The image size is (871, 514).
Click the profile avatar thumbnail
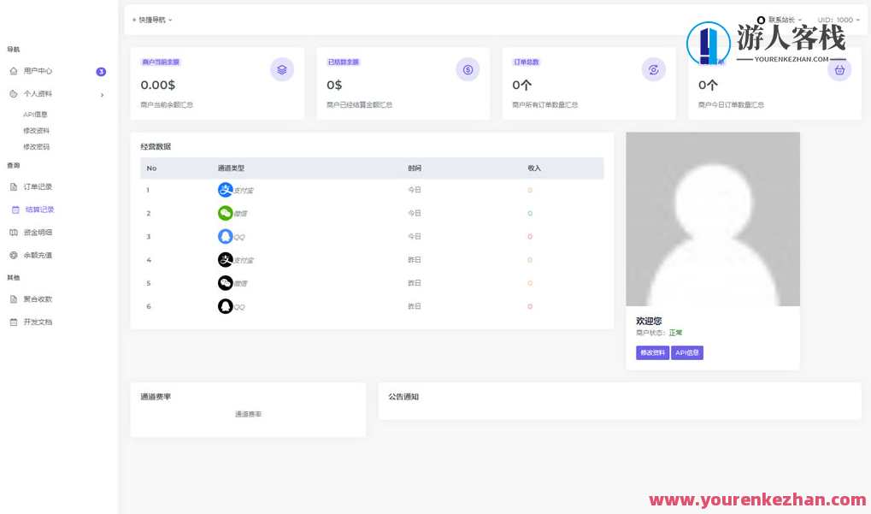click(x=712, y=219)
